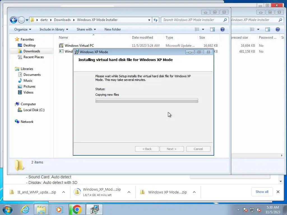Change view icon in front Explorer window

pyautogui.click(x=197, y=29)
